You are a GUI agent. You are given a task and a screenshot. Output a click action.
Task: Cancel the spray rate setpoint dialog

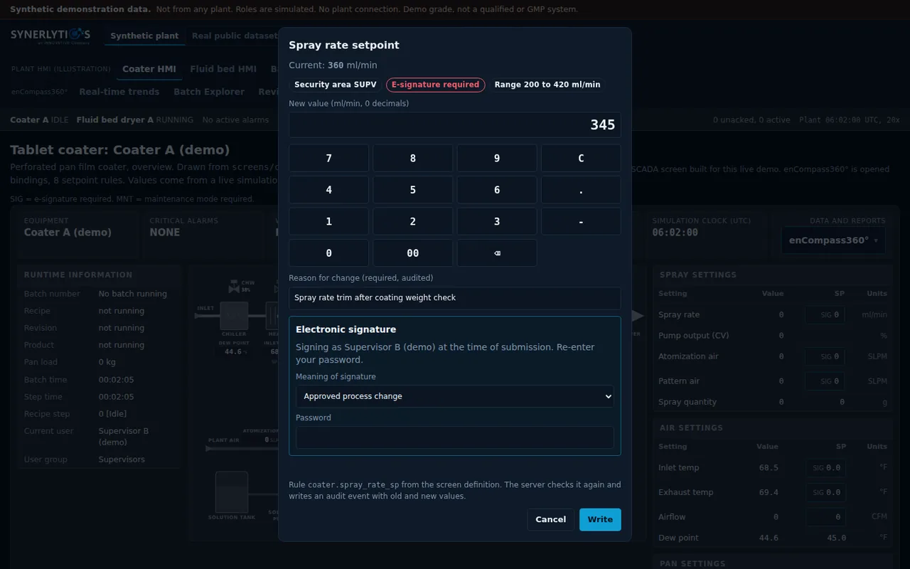(550, 519)
